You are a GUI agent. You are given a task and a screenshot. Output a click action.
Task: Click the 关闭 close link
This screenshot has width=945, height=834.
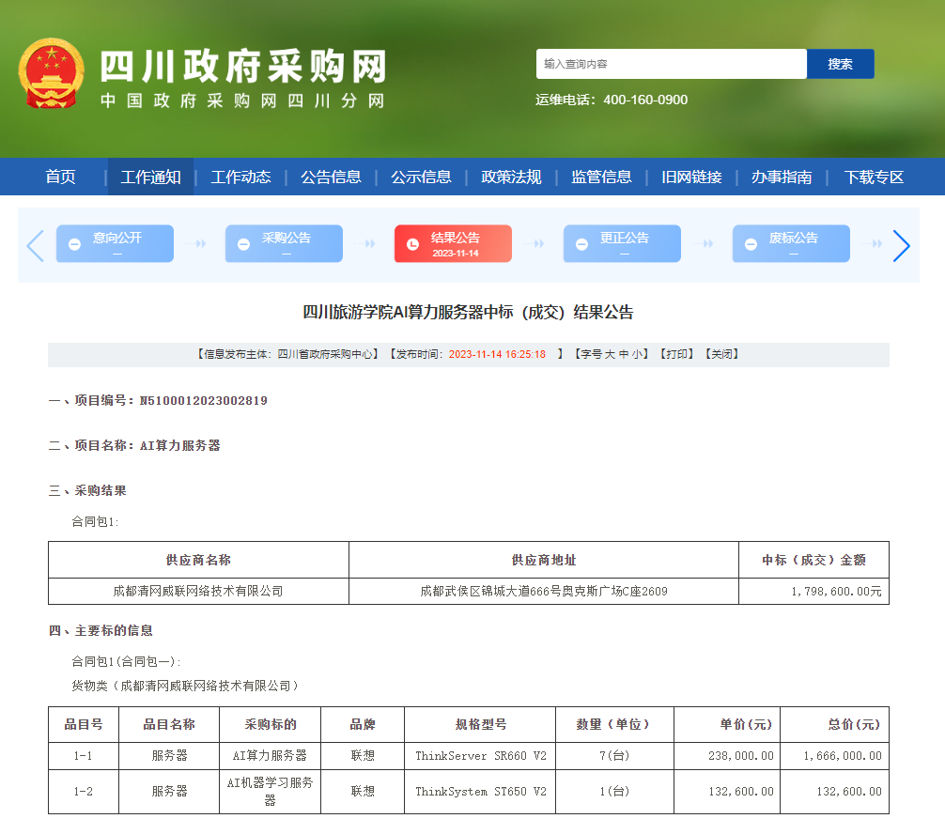pos(722,354)
